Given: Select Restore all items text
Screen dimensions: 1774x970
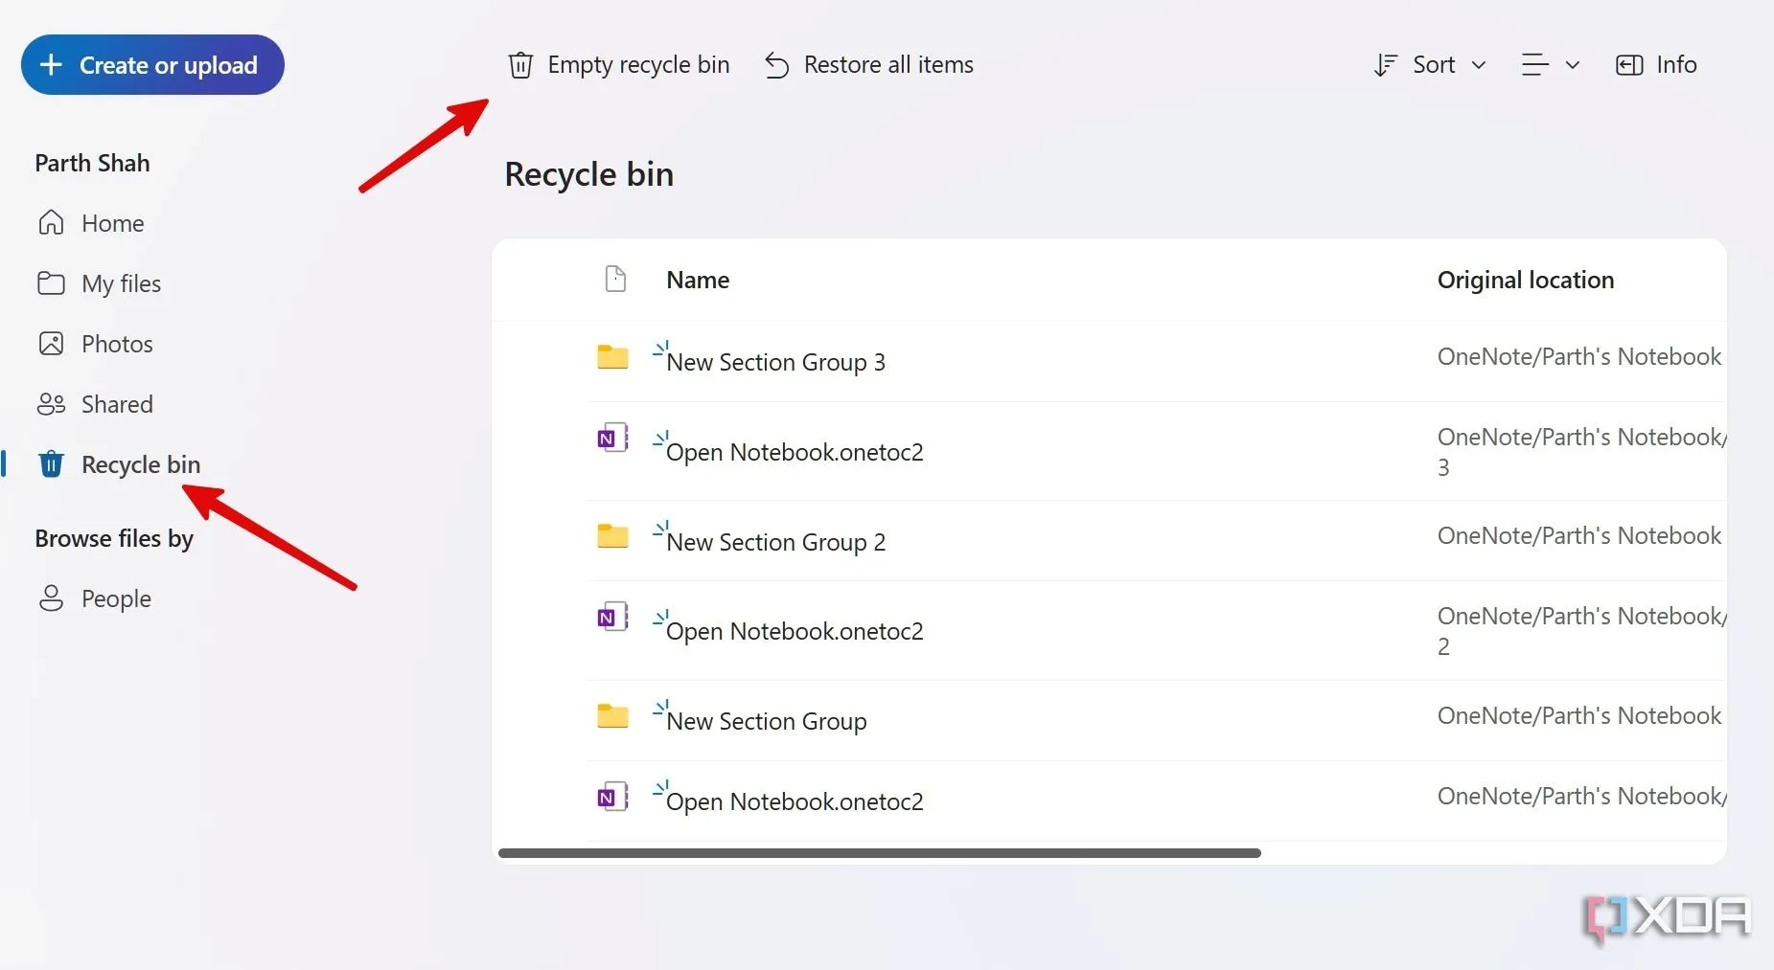Looking at the screenshot, I should pos(888,64).
